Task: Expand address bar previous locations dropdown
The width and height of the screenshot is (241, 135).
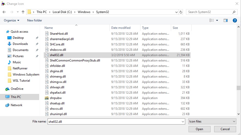Action: 176,12
